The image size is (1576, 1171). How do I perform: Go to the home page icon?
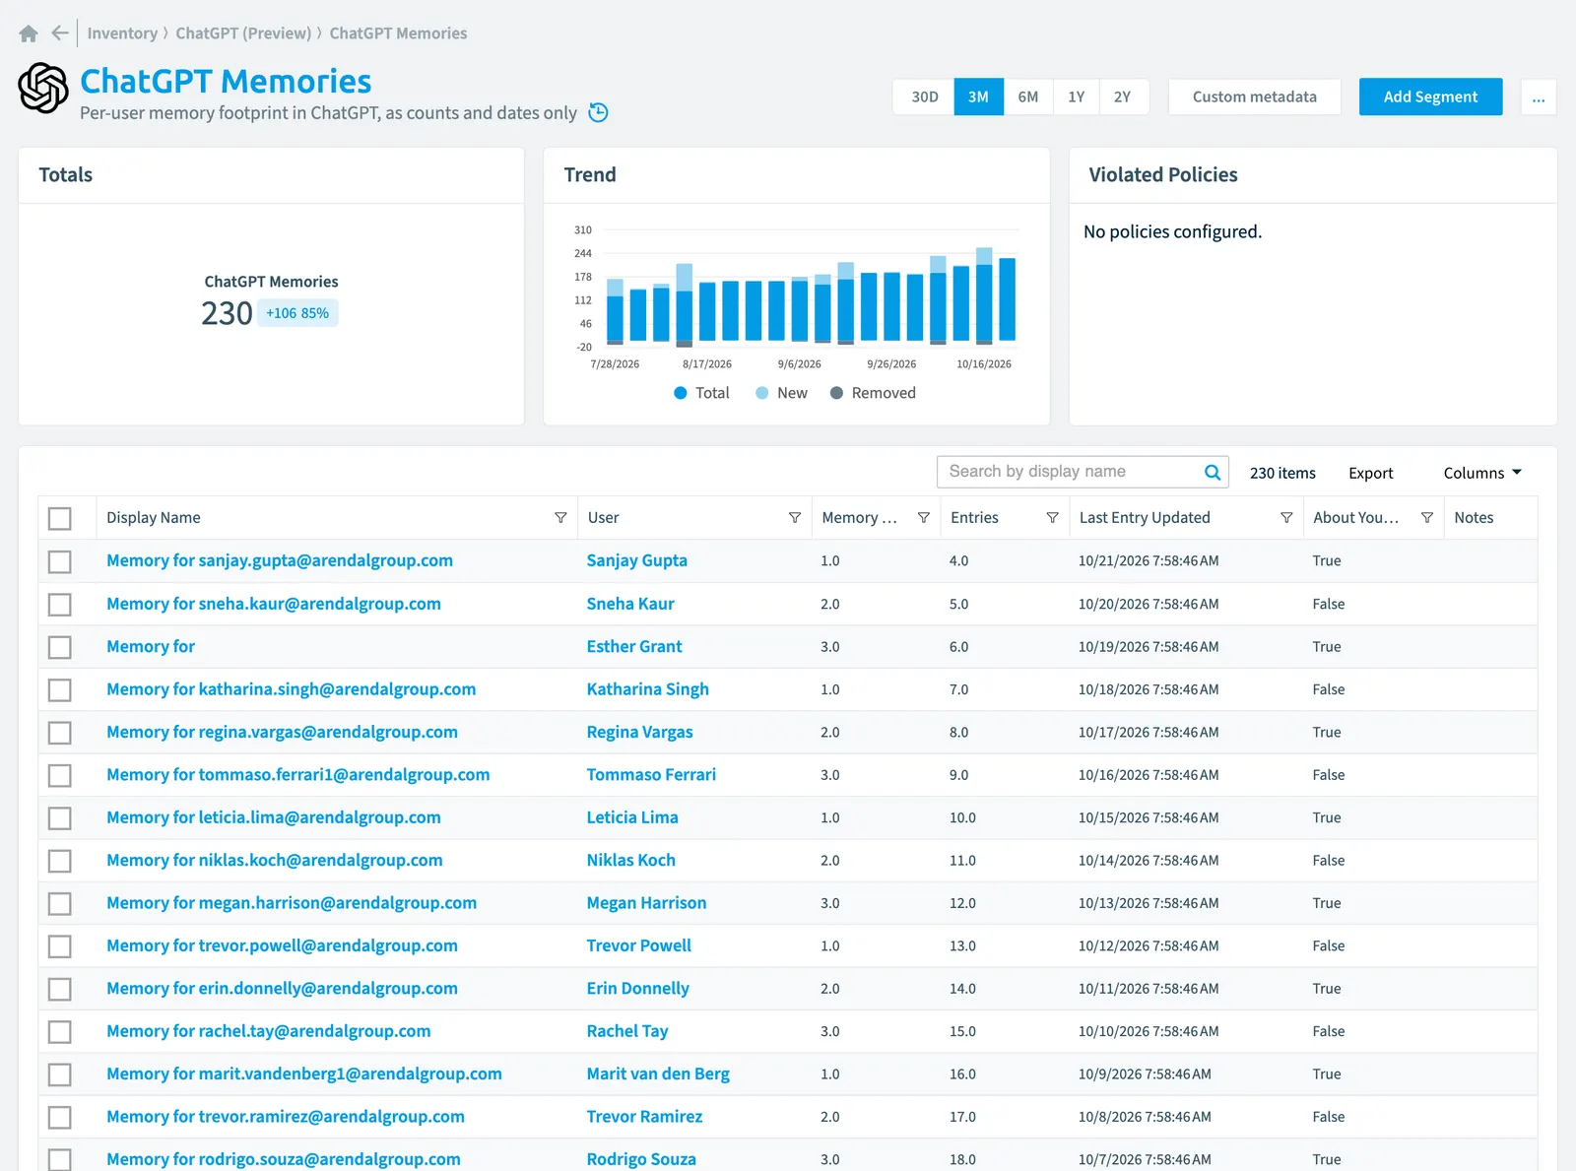point(29,33)
